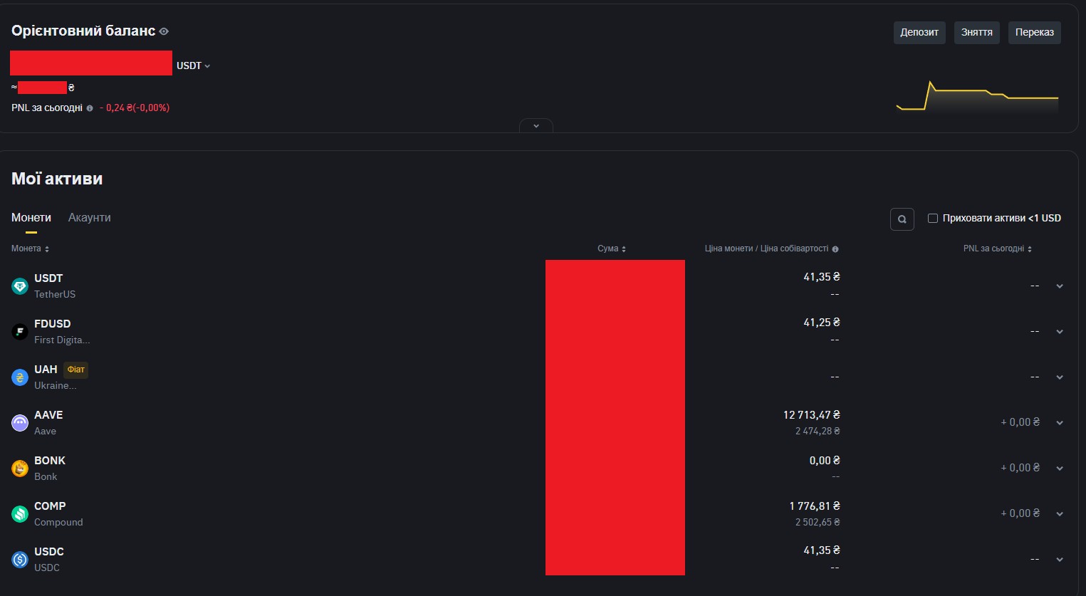Click the BONK ticker label
This screenshot has height=596, width=1086.
(x=50, y=460)
